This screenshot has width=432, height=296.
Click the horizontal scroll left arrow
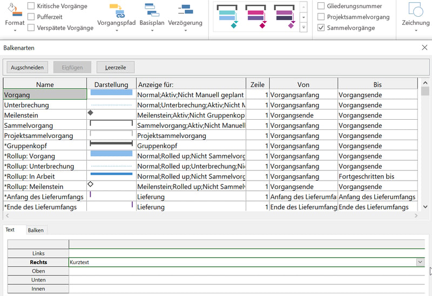tap(7, 216)
